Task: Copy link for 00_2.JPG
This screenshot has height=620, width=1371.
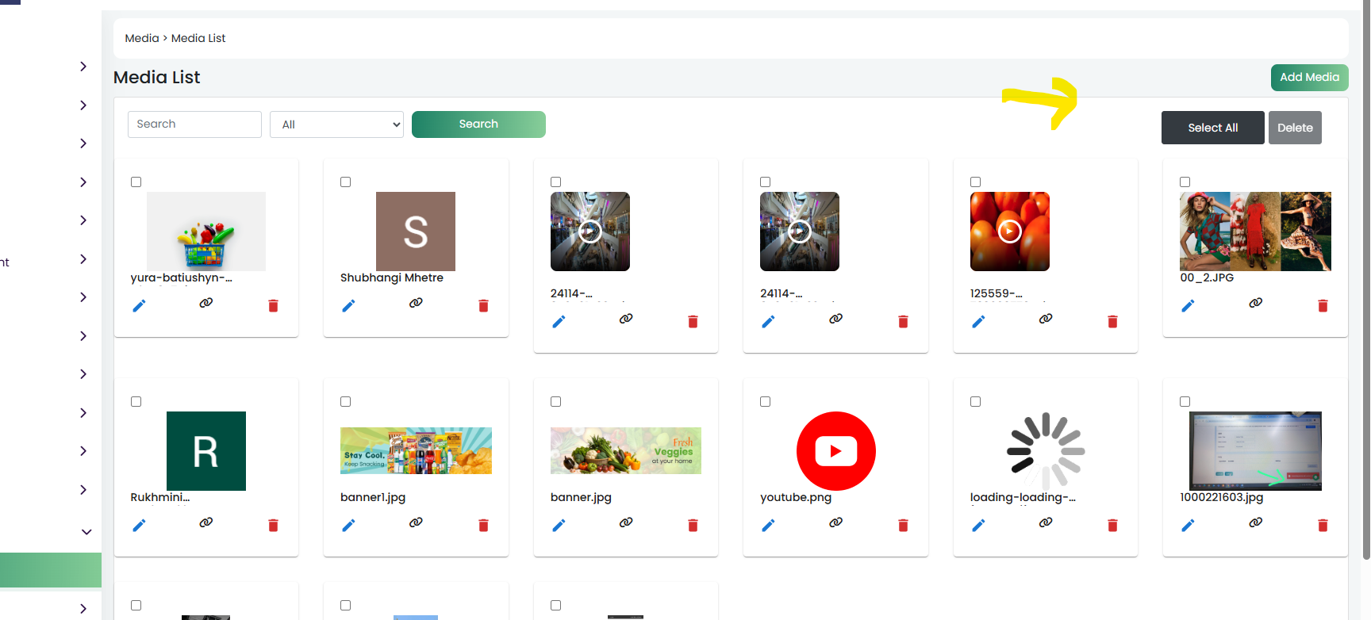Action: pyautogui.click(x=1255, y=303)
